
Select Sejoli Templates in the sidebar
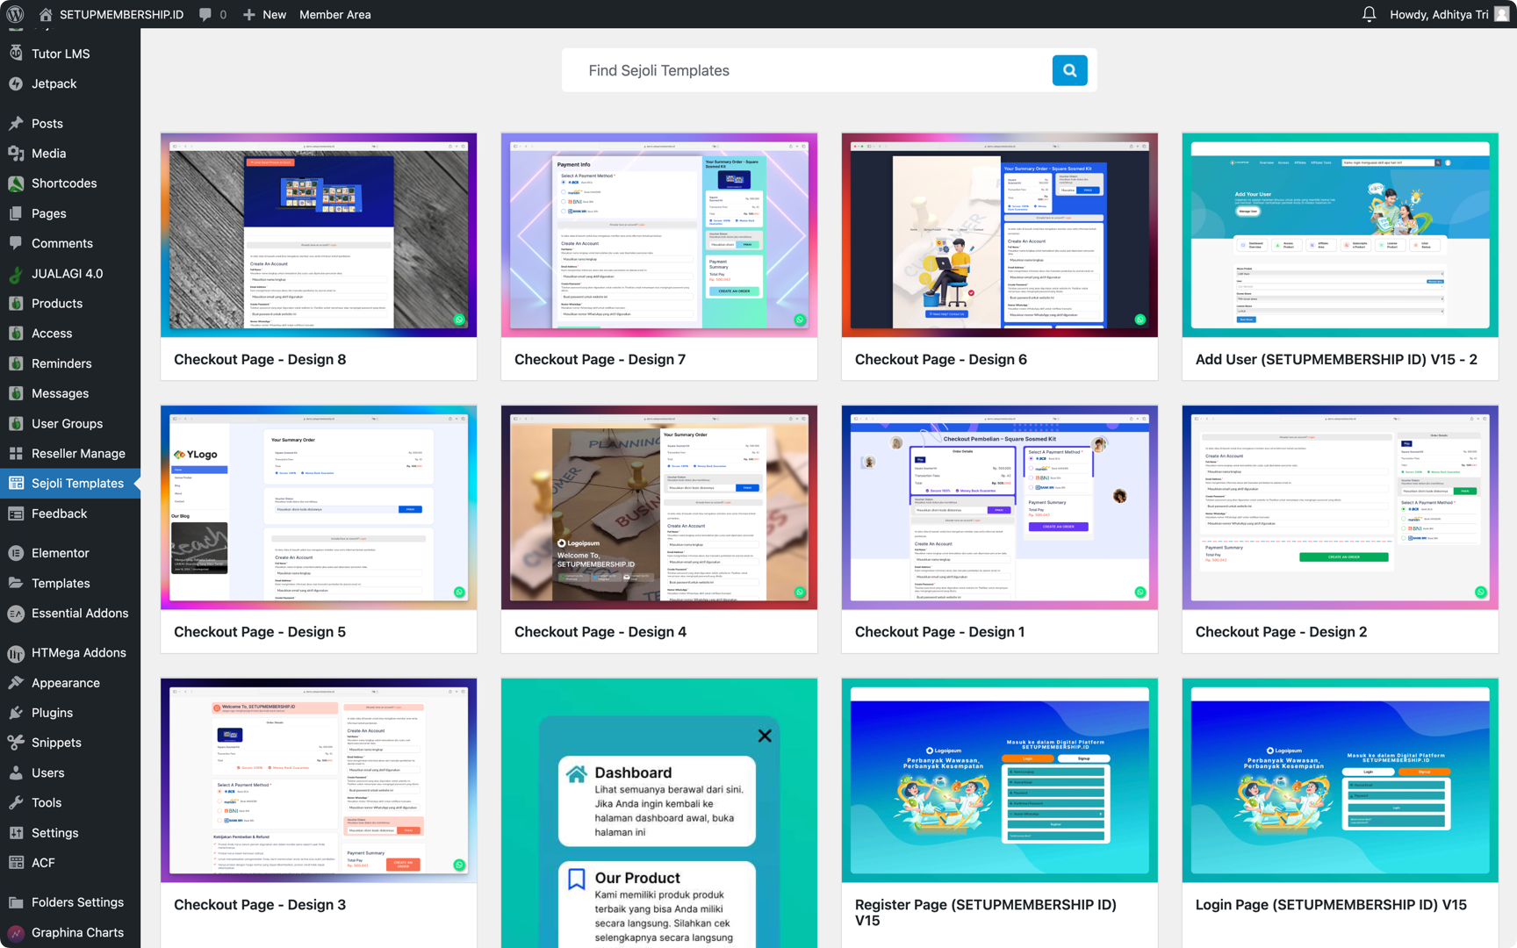(x=77, y=483)
